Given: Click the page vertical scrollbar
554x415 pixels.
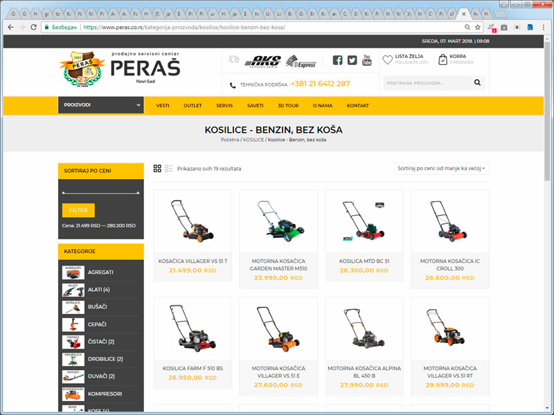Looking at the screenshot, I should pyautogui.click(x=547, y=113).
